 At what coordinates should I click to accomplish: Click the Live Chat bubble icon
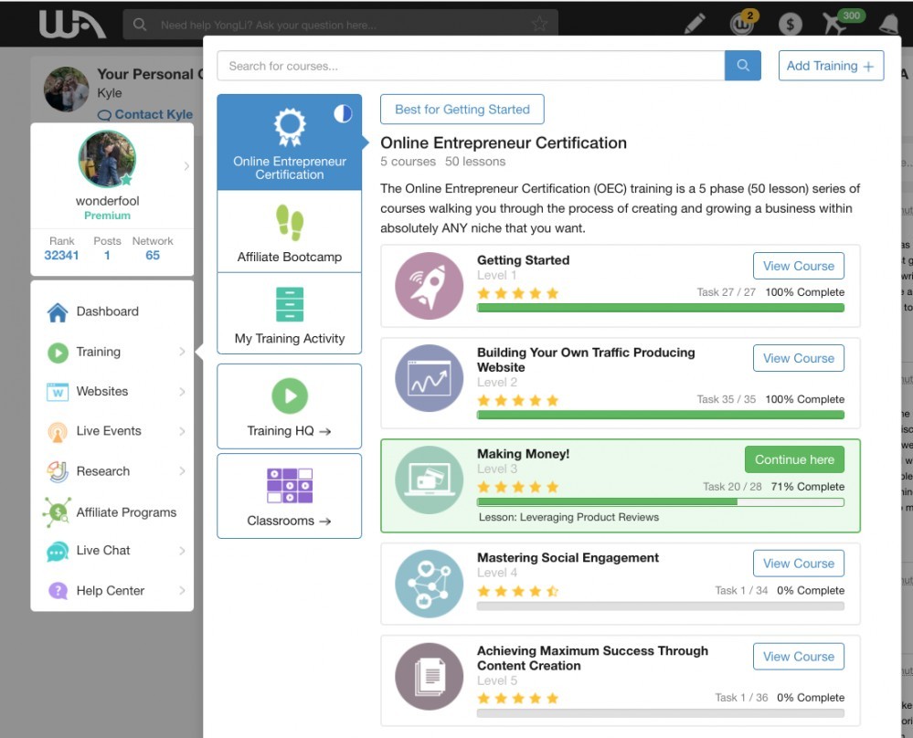point(57,551)
